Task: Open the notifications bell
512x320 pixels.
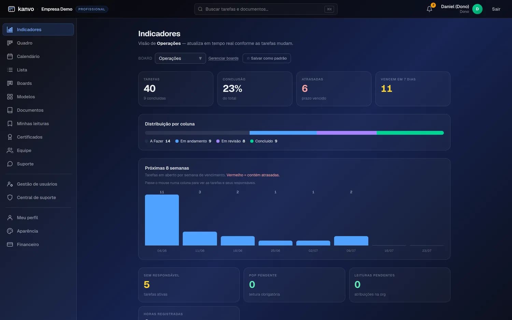Action: pyautogui.click(x=429, y=9)
